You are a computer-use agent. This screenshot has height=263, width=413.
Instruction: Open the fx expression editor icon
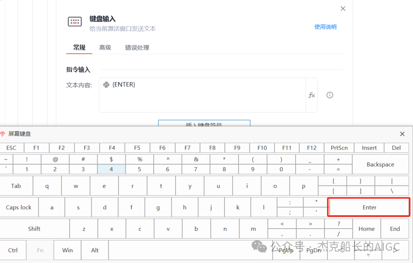312,95
